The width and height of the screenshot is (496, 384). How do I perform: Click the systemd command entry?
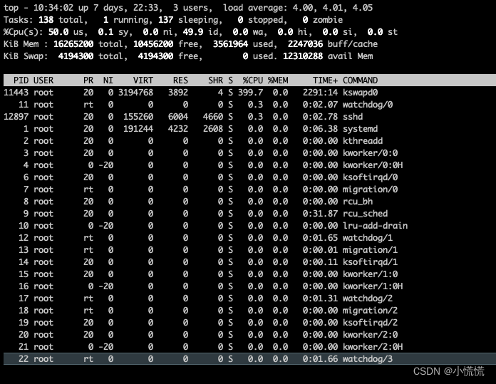pyautogui.click(x=361, y=129)
